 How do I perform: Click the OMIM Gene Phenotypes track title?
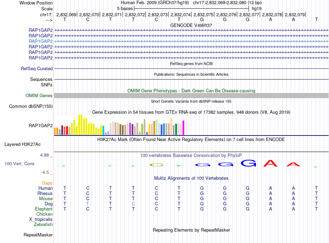(191, 91)
